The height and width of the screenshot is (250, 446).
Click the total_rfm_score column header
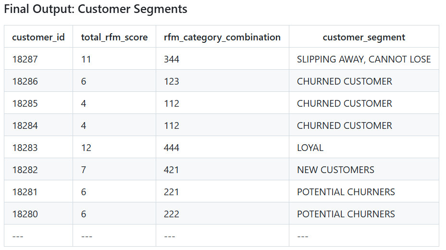(114, 37)
